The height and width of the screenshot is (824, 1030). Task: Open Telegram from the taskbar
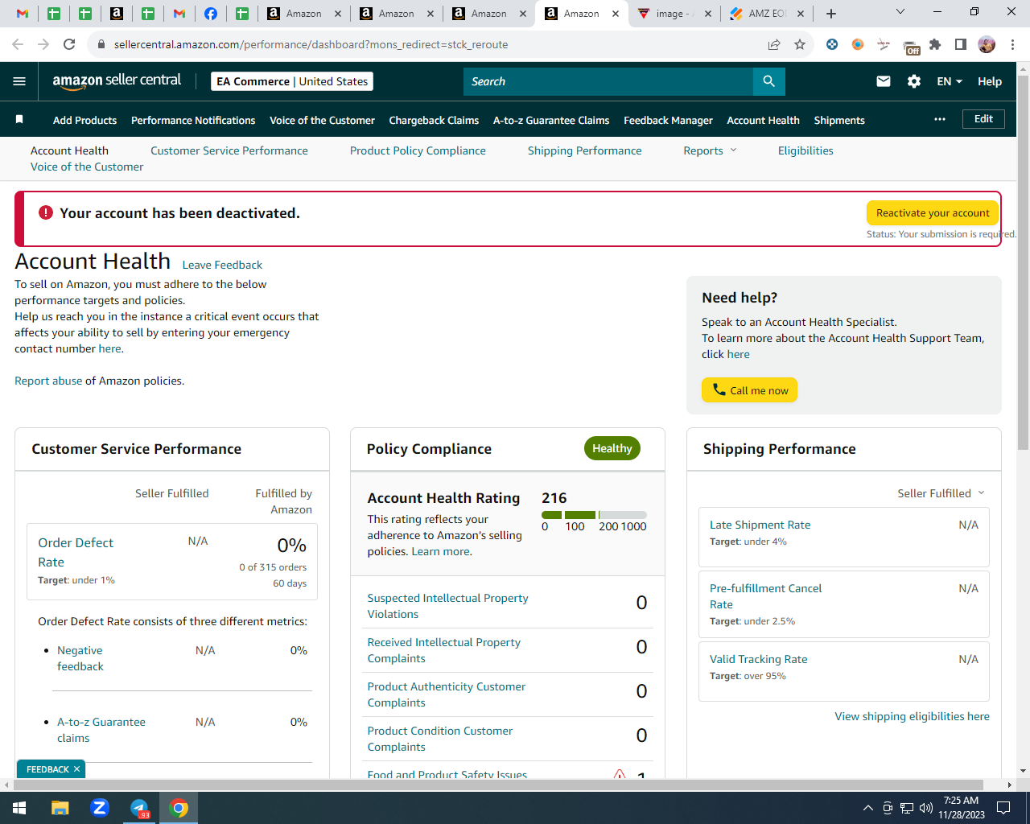click(x=139, y=807)
